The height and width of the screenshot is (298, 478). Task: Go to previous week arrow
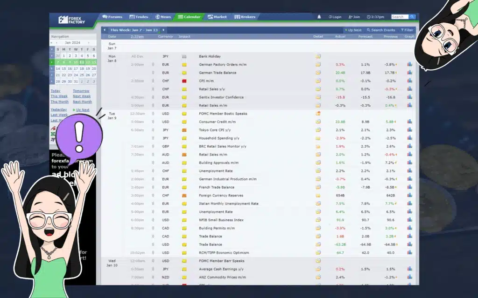point(105,30)
